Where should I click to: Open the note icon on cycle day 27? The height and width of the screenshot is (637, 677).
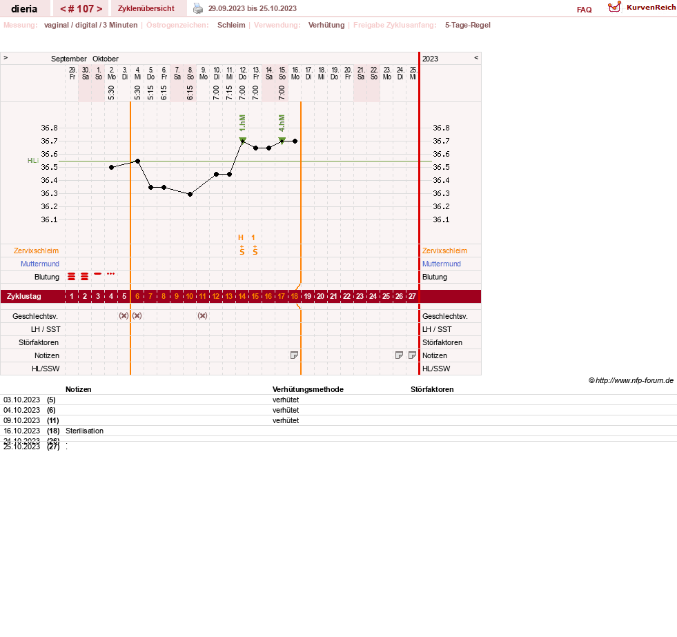[412, 355]
